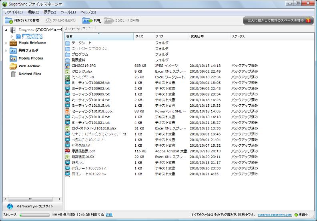Click the 669 KB size cell
317x221 pixels.
(140, 66)
